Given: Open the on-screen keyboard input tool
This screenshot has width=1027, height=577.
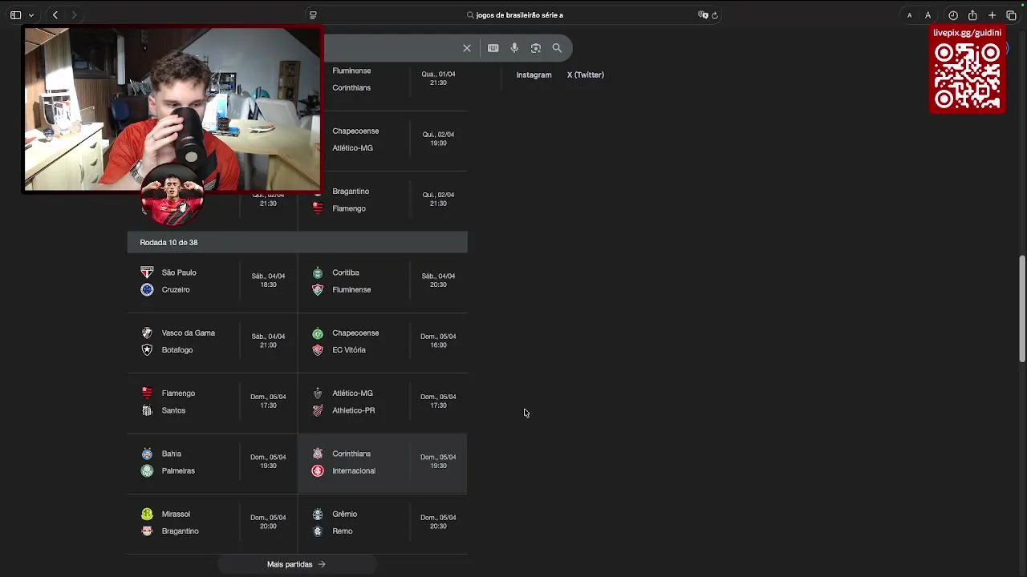Looking at the screenshot, I should tap(493, 48).
